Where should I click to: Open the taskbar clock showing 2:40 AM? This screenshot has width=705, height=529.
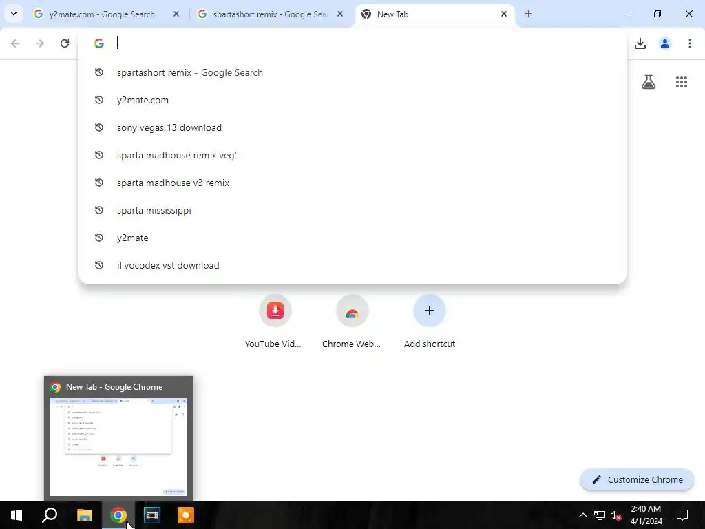(646, 515)
